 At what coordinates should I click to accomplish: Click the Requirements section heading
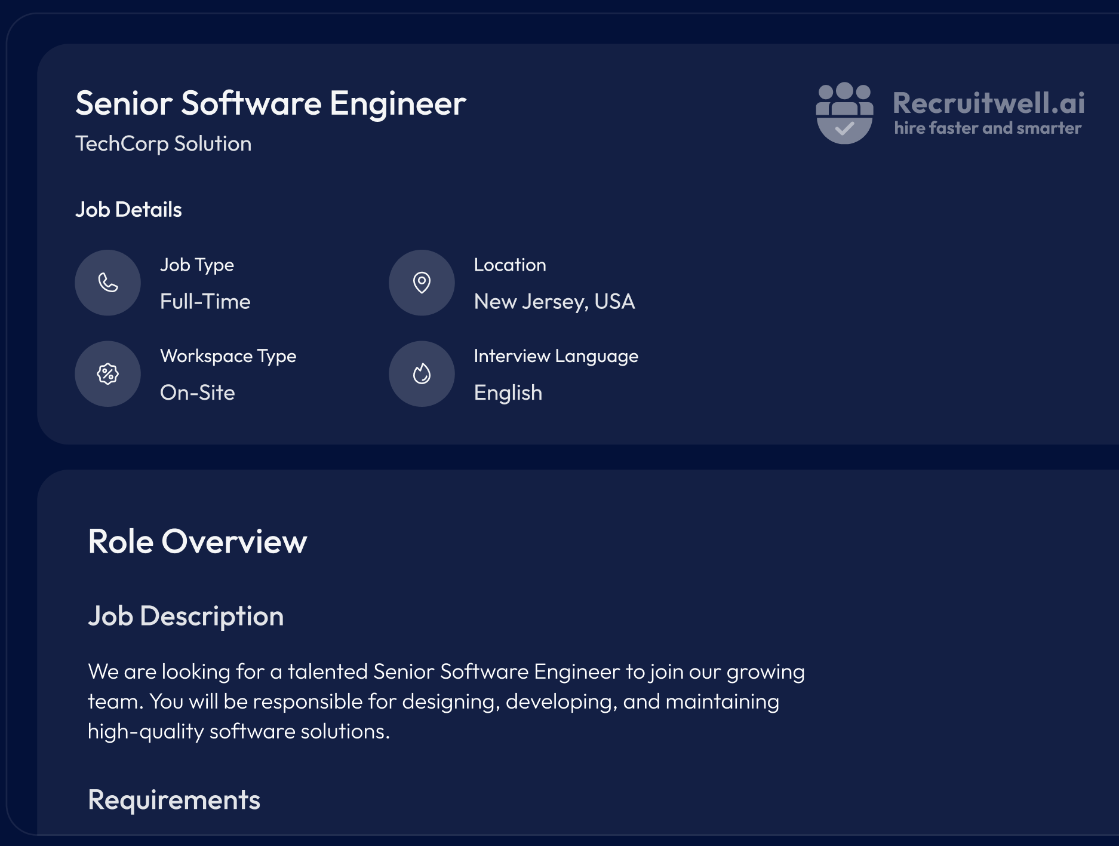(174, 800)
